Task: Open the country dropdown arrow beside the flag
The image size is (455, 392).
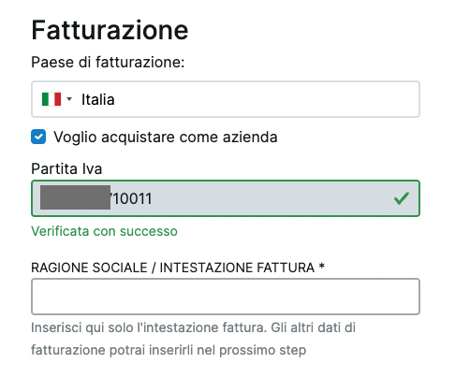Action: 69,99
